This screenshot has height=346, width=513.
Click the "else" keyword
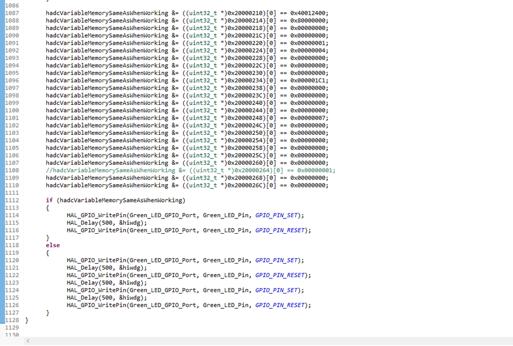pyautogui.click(x=53, y=245)
